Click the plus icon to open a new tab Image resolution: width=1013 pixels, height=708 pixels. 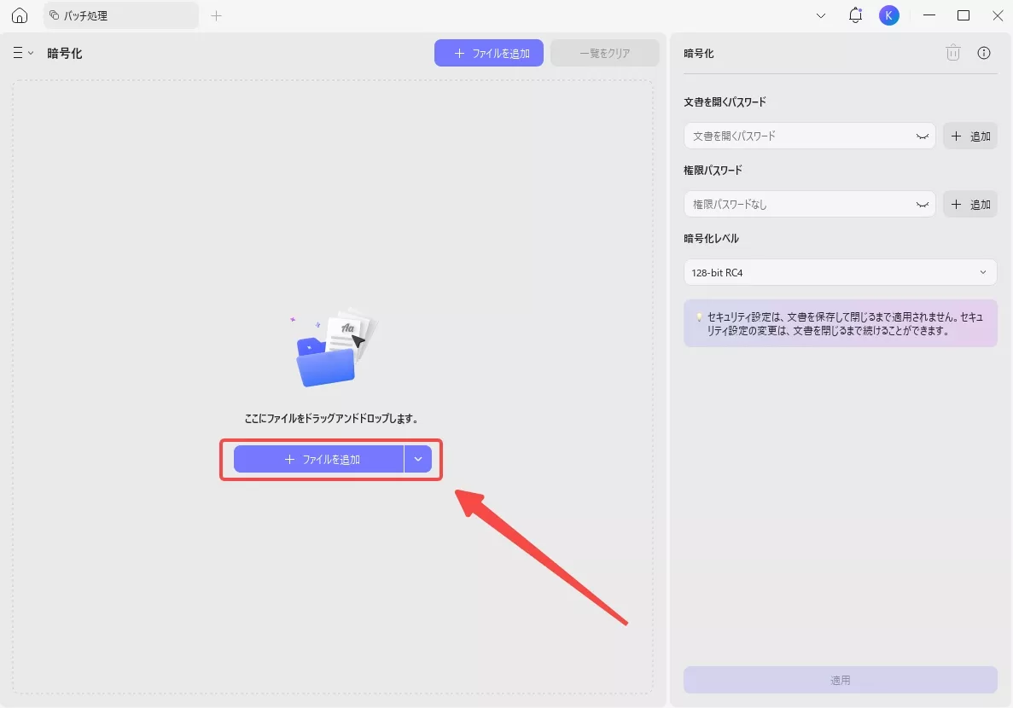(216, 15)
